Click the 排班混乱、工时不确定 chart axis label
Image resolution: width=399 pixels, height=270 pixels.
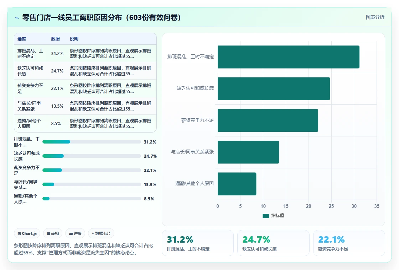[190, 56]
